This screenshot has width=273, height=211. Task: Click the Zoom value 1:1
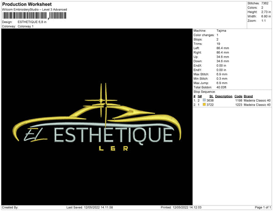click(x=263, y=21)
